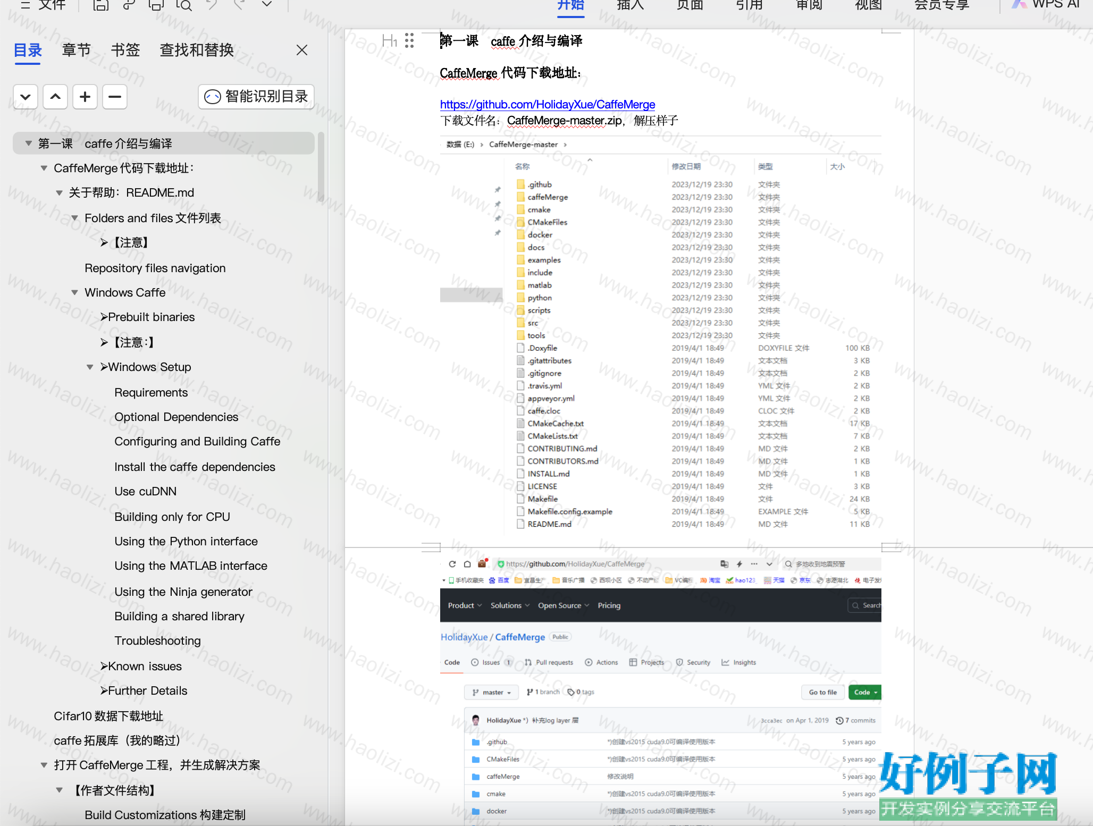Jump to Prebuilt binaries in outline

(148, 317)
